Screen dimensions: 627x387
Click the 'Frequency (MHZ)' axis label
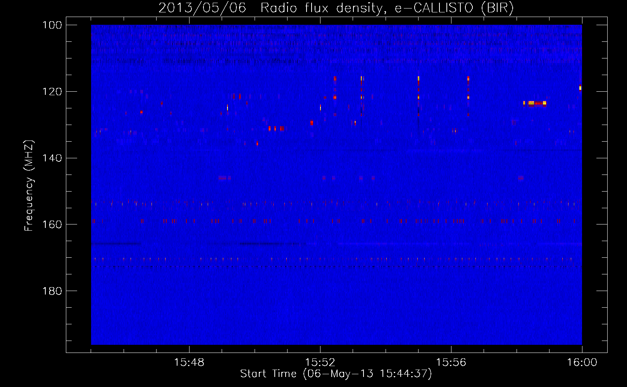(x=29, y=186)
